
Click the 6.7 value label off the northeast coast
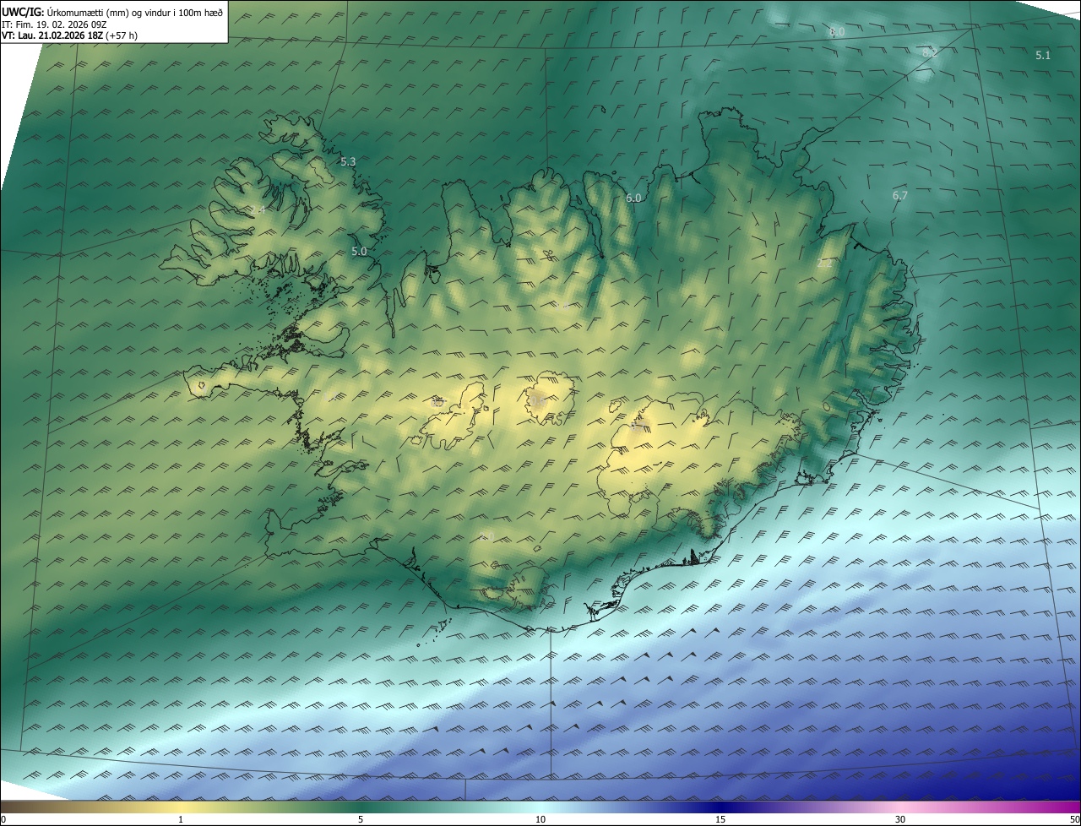900,196
